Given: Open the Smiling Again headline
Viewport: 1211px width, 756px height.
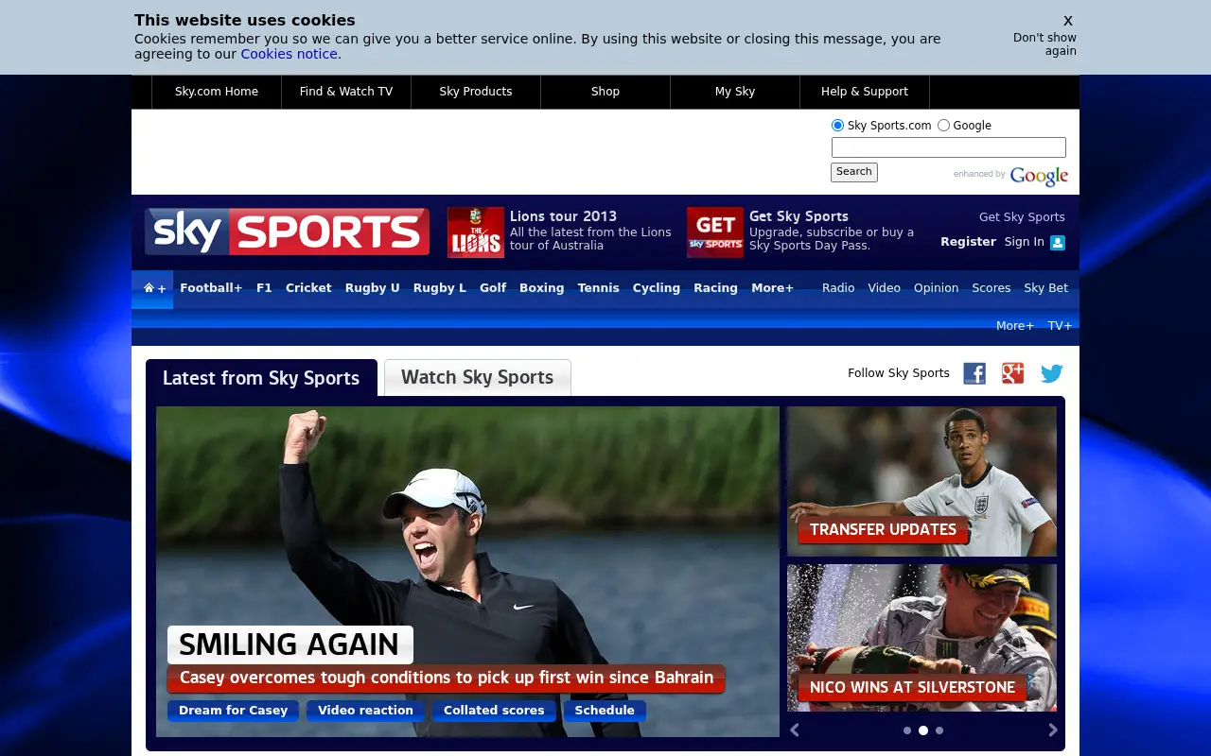Looking at the screenshot, I should point(290,644).
